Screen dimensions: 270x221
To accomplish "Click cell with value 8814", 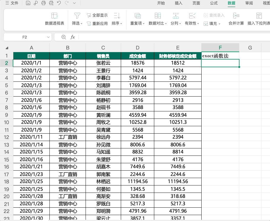I will 178,152.
